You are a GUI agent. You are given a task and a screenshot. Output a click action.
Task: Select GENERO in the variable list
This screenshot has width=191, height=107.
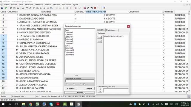pyautogui.click(x=69, y=37)
